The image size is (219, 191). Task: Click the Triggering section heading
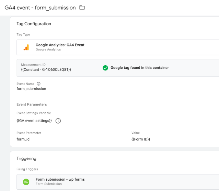click(26, 158)
